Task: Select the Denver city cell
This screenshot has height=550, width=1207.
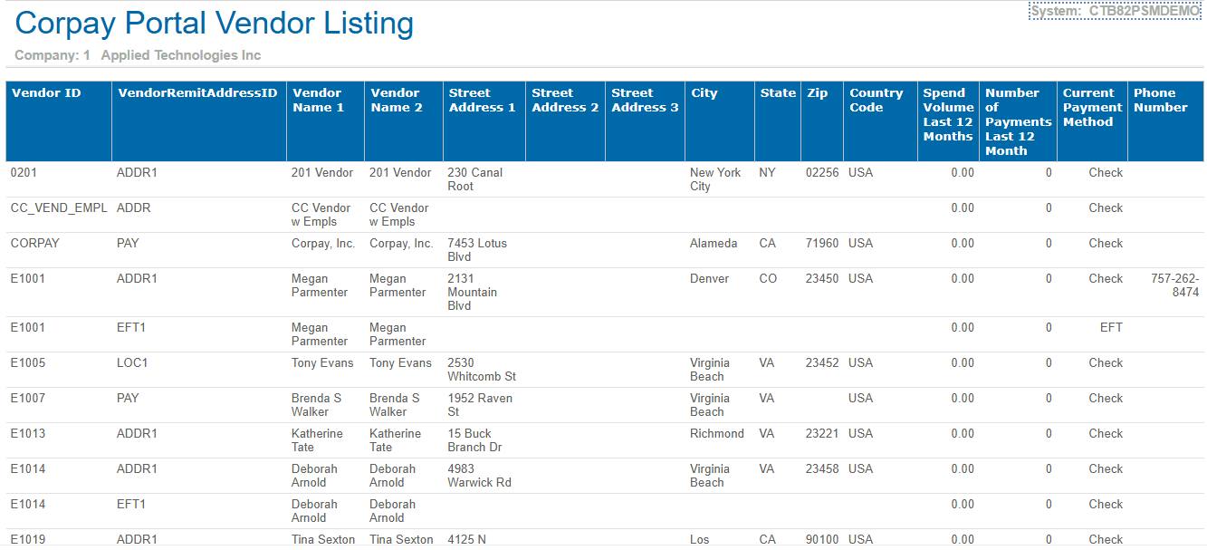Action: 709,279
